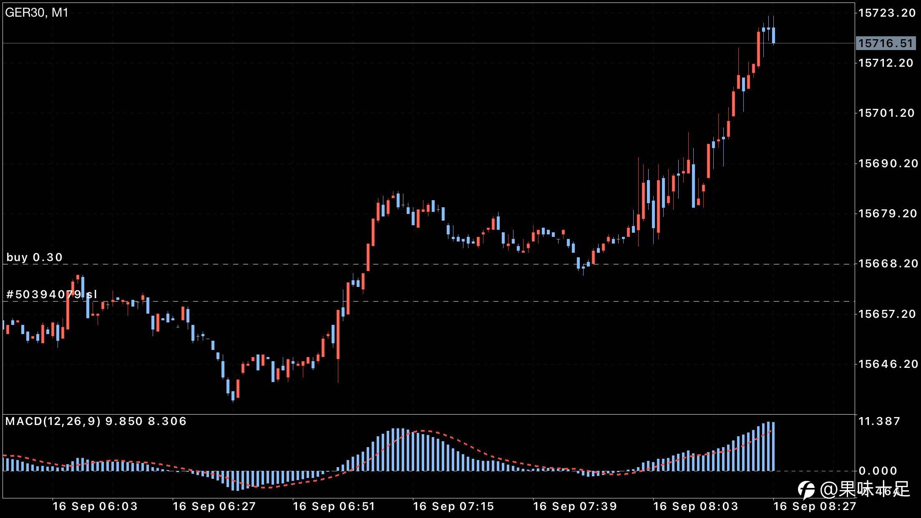Image resolution: width=921 pixels, height=518 pixels.
Task: Click the MACD scale value 11.387
Action: pyautogui.click(x=879, y=421)
